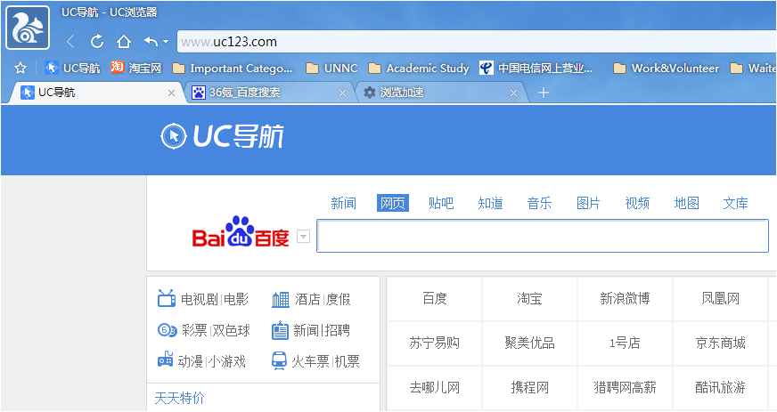Select the 知道 search category

[491, 203]
